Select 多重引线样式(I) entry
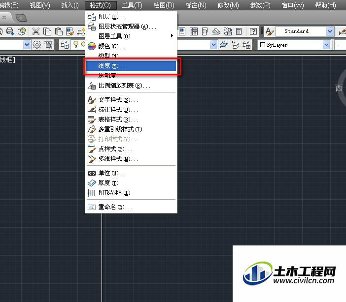346x302 pixels. (131, 129)
